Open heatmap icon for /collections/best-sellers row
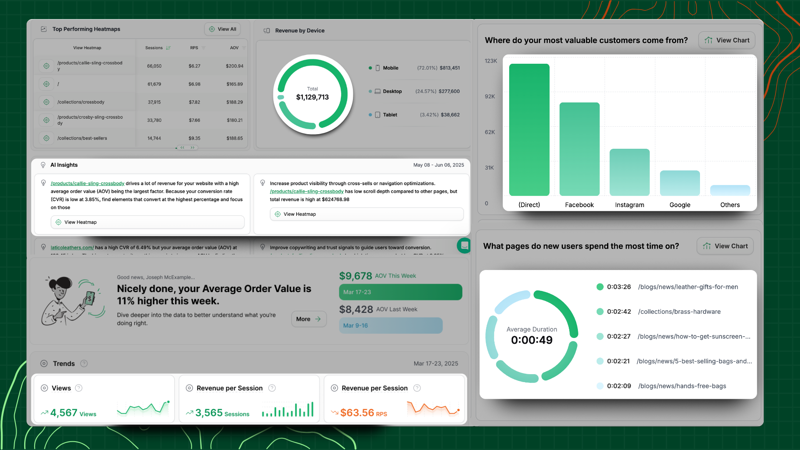Viewport: 800px width, 450px height. (46, 138)
